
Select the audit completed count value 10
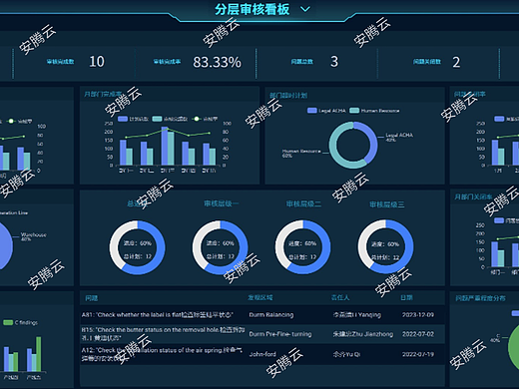point(97,62)
